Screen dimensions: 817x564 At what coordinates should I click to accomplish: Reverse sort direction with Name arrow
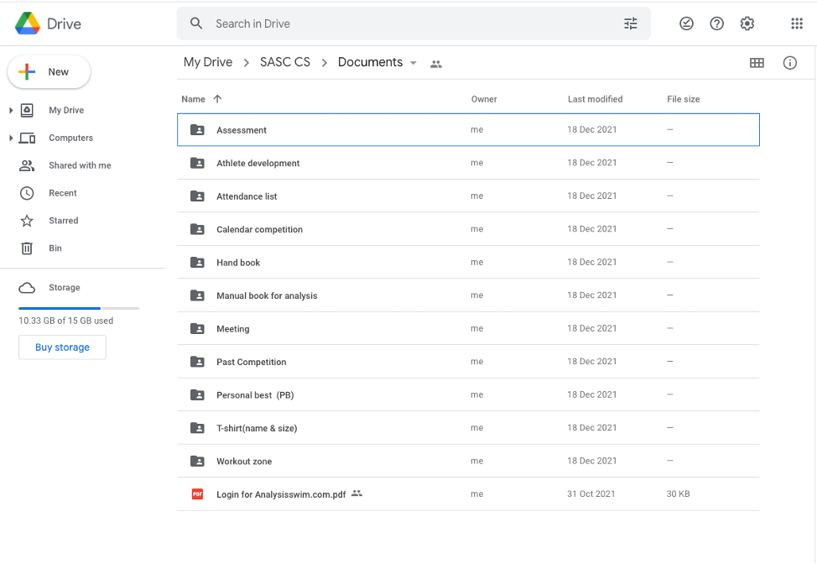tap(217, 99)
